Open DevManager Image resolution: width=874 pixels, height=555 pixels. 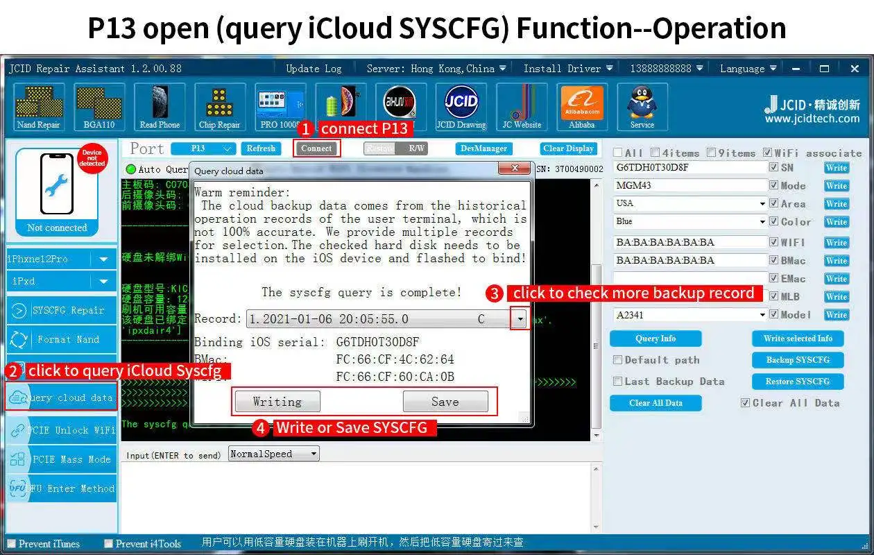tap(485, 148)
